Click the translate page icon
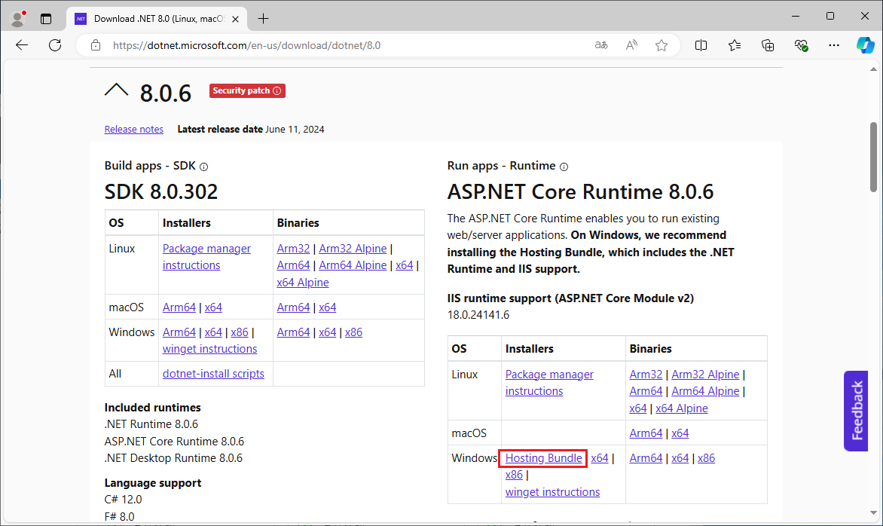Screen dimensions: 883x526 coord(601,45)
